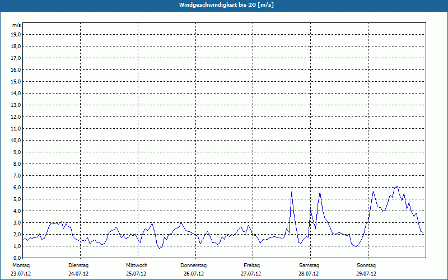The height and width of the screenshot is (280, 448).
Task: Click the highest wind peak on Sonntag
Action: 397,186
